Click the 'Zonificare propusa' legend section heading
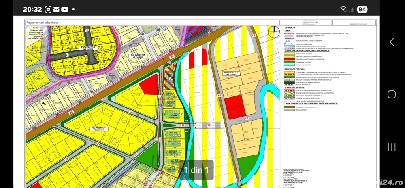Image resolution: width=405 pixels, height=188 pixels. tap(294, 69)
